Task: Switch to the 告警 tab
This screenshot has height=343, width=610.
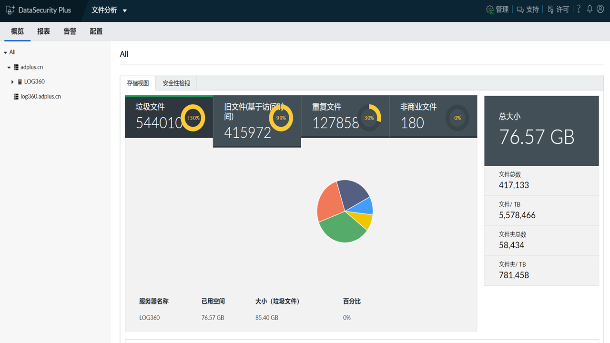Action: coord(70,31)
